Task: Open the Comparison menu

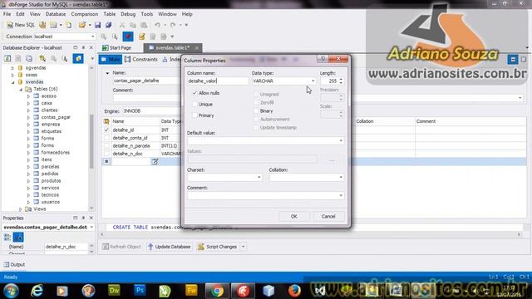Action: click(85, 14)
